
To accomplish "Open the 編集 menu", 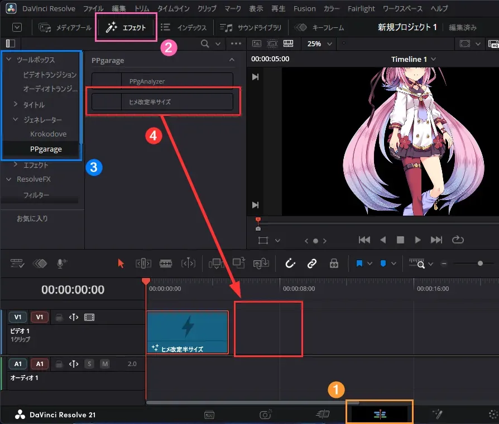I will [x=119, y=8].
